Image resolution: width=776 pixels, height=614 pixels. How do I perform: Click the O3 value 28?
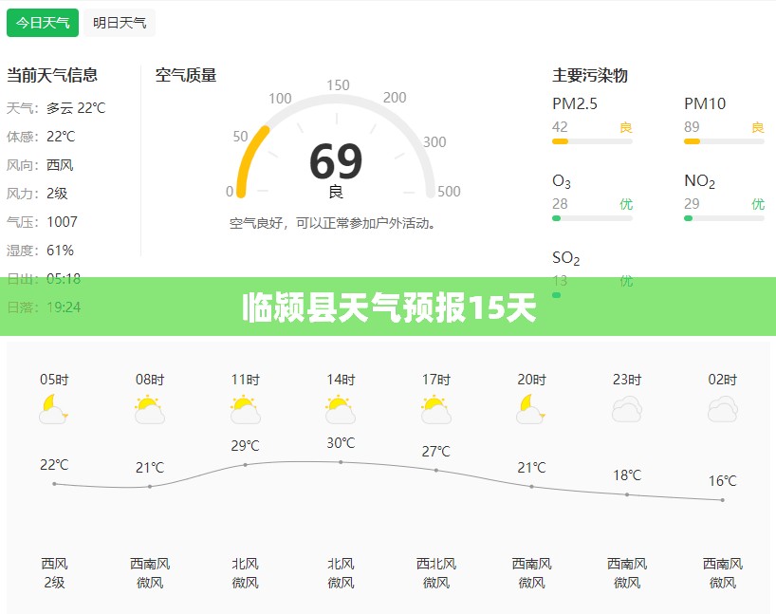tap(560, 204)
